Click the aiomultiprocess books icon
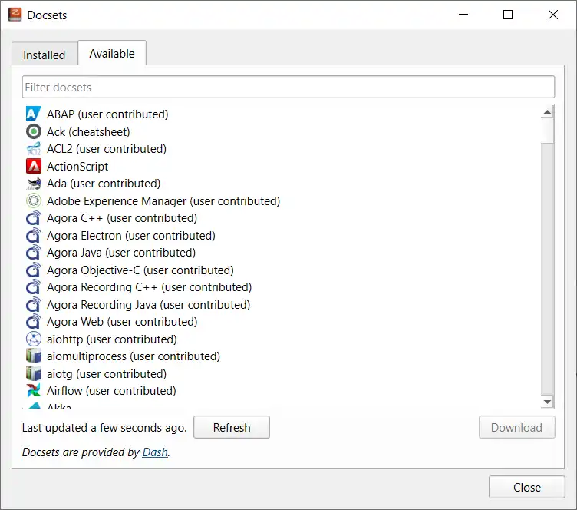Viewport: 577px width, 510px height. pos(34,356)
